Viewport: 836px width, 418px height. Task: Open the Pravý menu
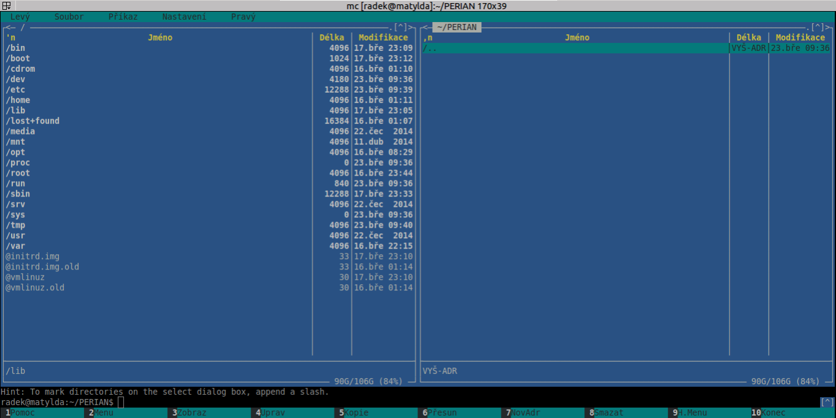tap(243, 17)
